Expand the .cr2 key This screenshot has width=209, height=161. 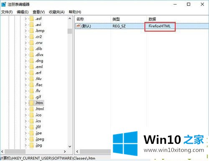pos(25,37)
